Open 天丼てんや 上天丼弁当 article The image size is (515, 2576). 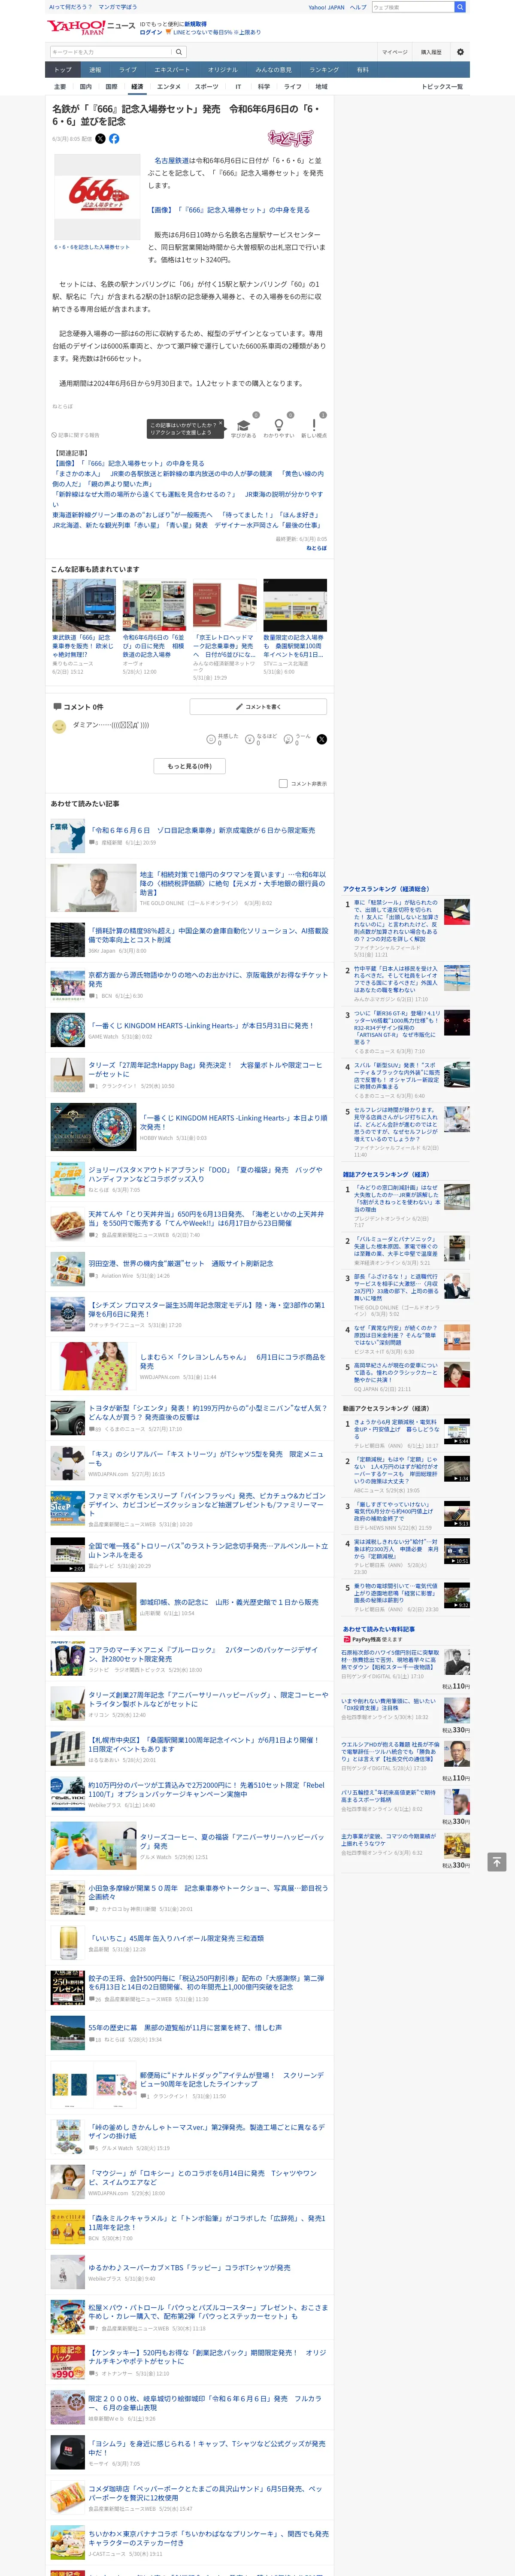pyautogui.click(x=206, y=1218)
